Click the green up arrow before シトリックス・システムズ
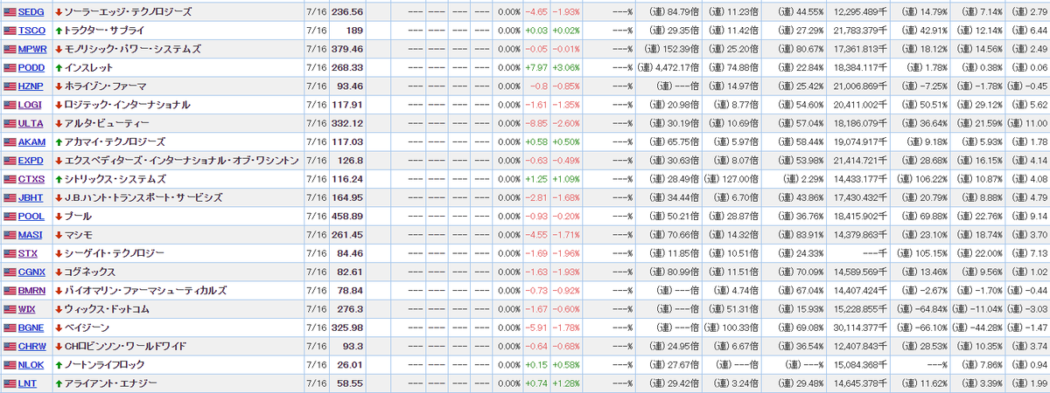 (x=58, y=179)
